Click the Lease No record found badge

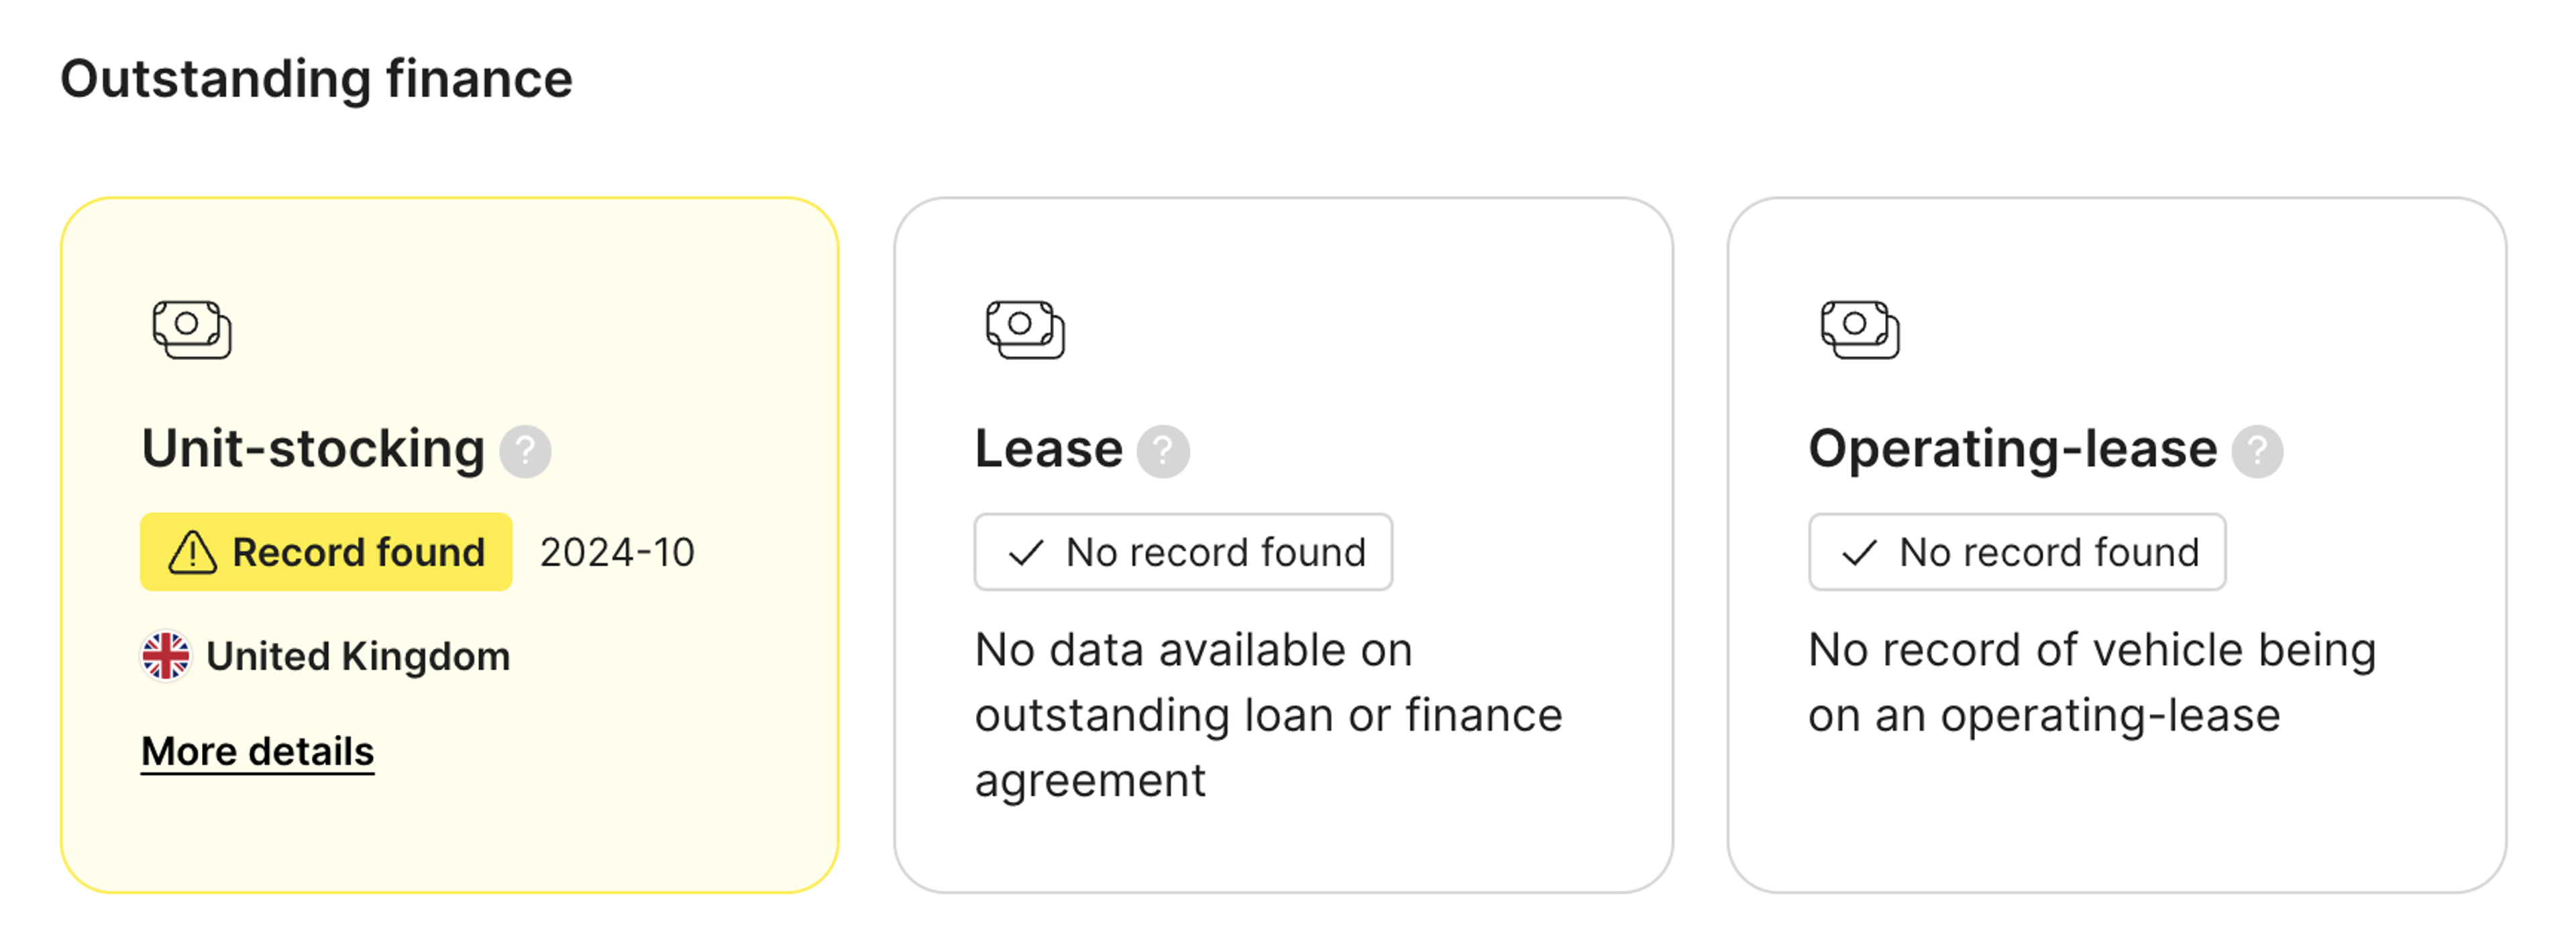click(1183, 552)
